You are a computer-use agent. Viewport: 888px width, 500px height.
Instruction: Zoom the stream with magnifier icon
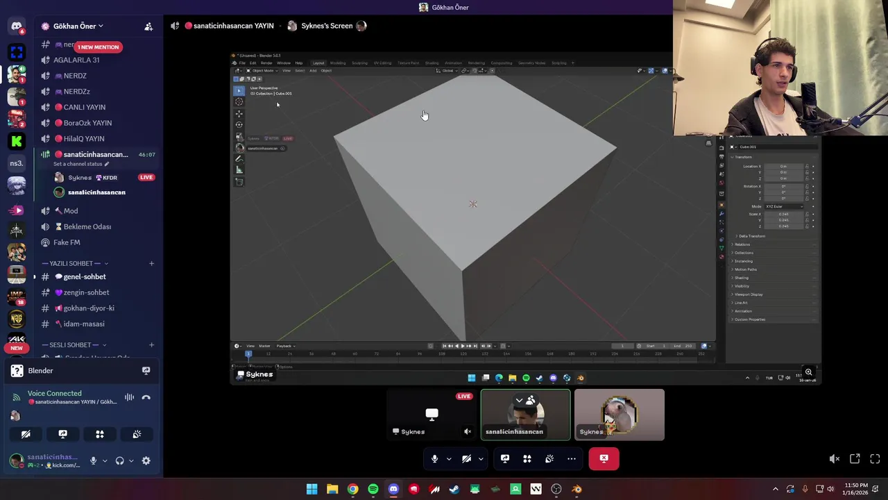(x=808, y=372)
